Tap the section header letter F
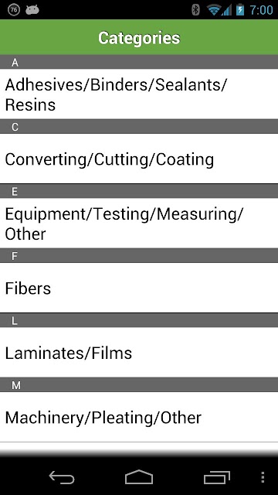Image resolution: width=278 pixels, height=495 pixels. coord(14,256)
